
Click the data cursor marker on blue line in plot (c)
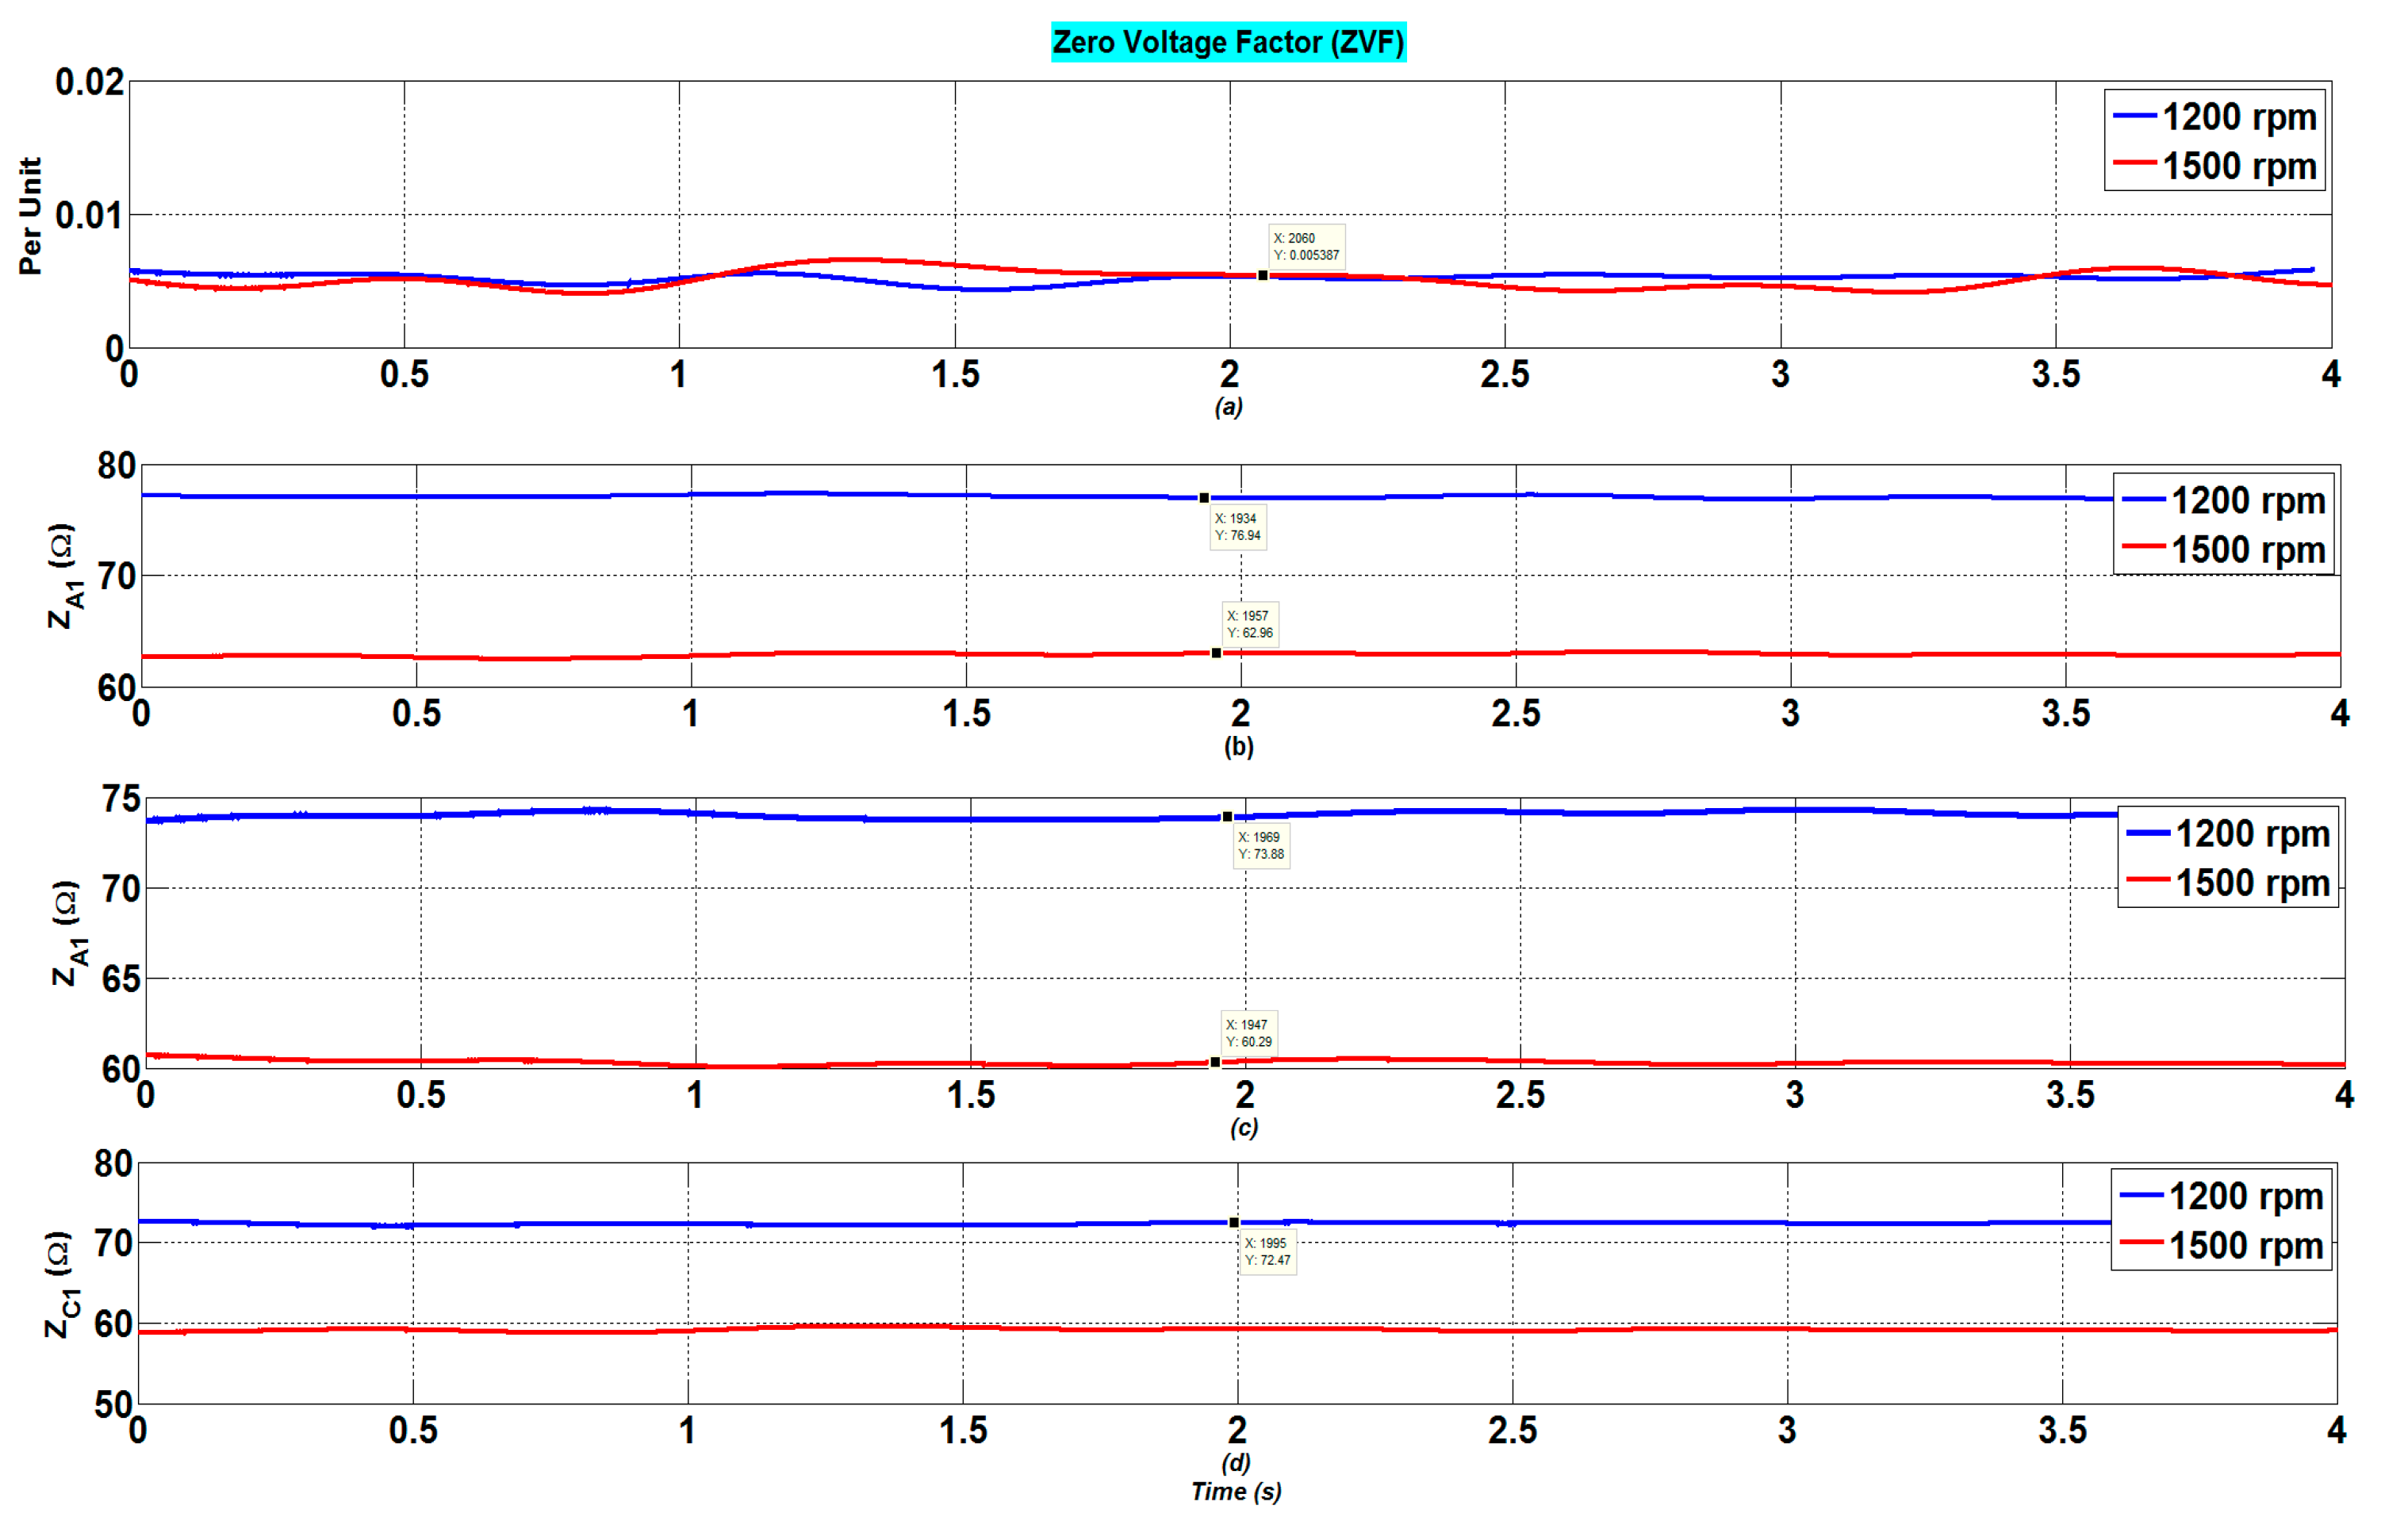(x=1227, y=817)
